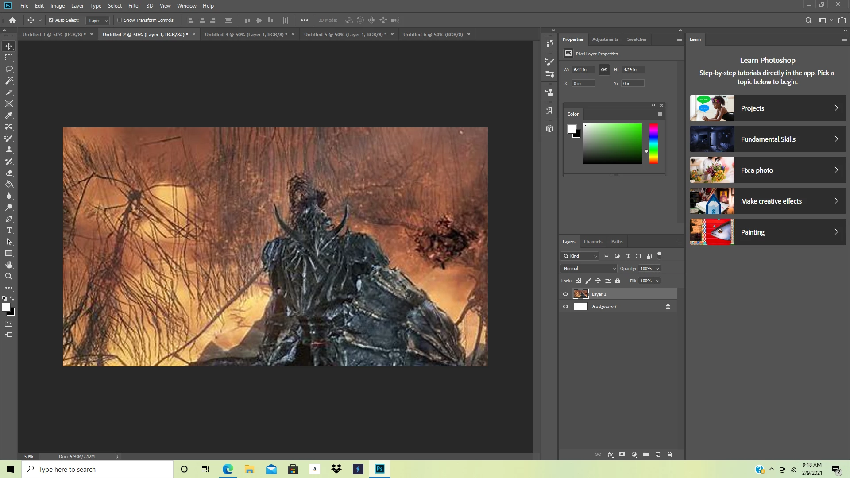The width and height of the screenshot is (850, 478).
Task: Expand the Opacity value dropdown arrow
Action: 657,269
